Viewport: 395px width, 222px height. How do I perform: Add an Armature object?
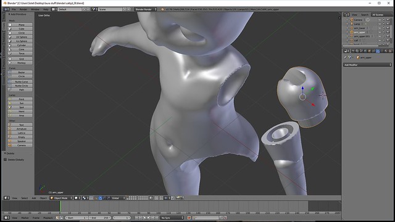point(20,129)
